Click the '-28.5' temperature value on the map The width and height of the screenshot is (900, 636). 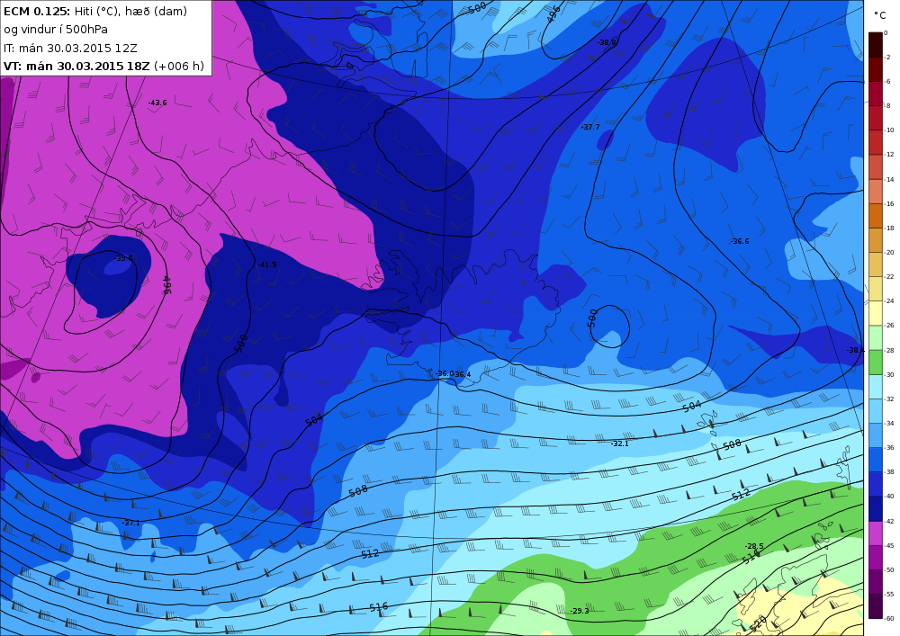coord(754,546)
